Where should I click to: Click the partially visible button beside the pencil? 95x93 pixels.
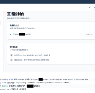[x=94, y=7]
